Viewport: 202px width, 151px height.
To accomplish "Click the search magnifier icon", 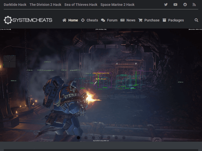I will [x=196, y=20].
